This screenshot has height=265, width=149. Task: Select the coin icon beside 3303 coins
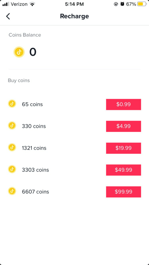[12, 170]
